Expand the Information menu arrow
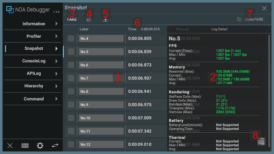 [56, 24]
